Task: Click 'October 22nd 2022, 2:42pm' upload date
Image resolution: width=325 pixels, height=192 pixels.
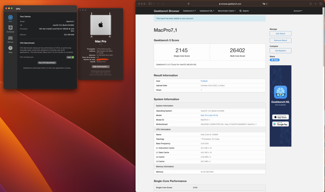Action: tap(213, 85)
